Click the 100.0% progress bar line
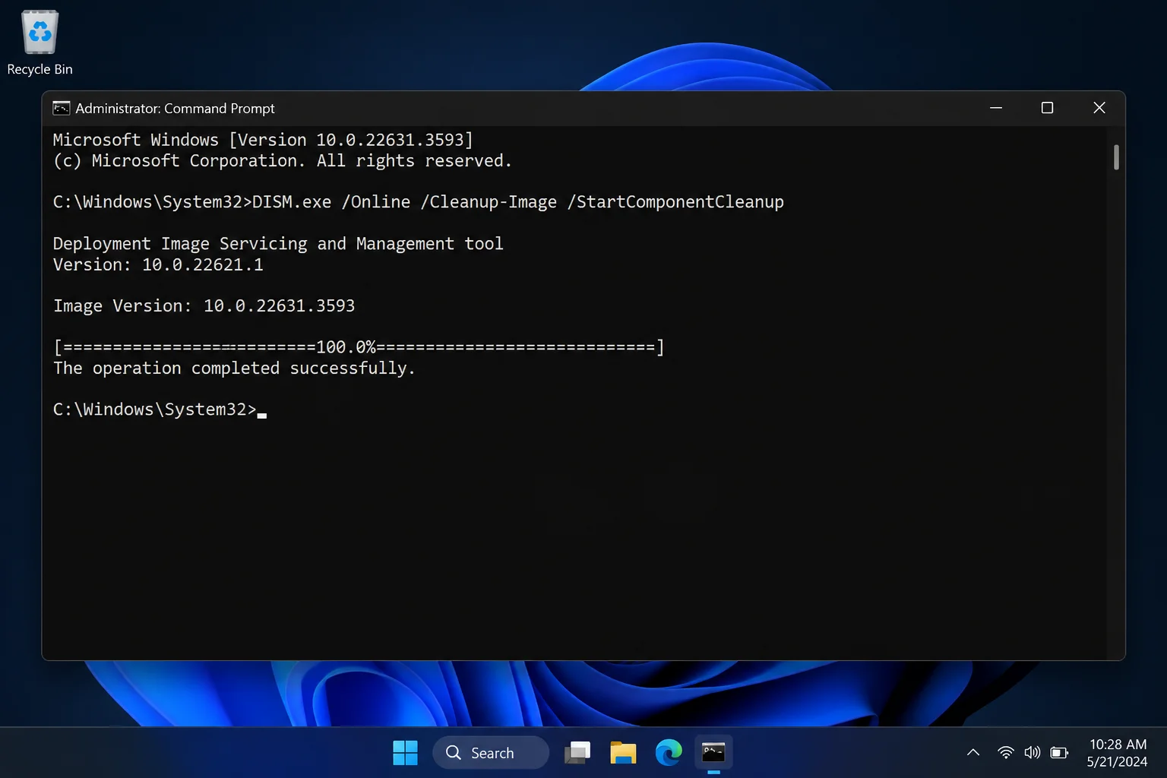 coord(359,347)
